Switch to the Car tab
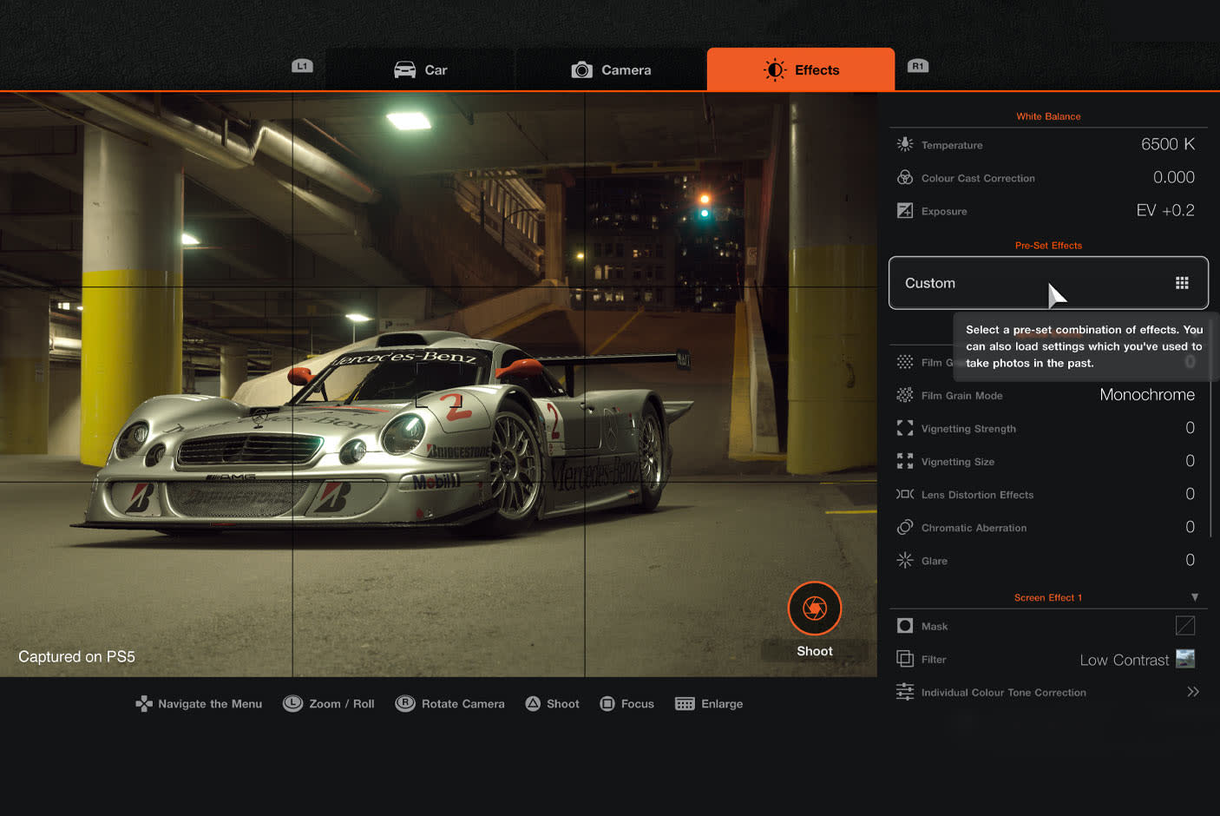 click(x=421, y=69)
